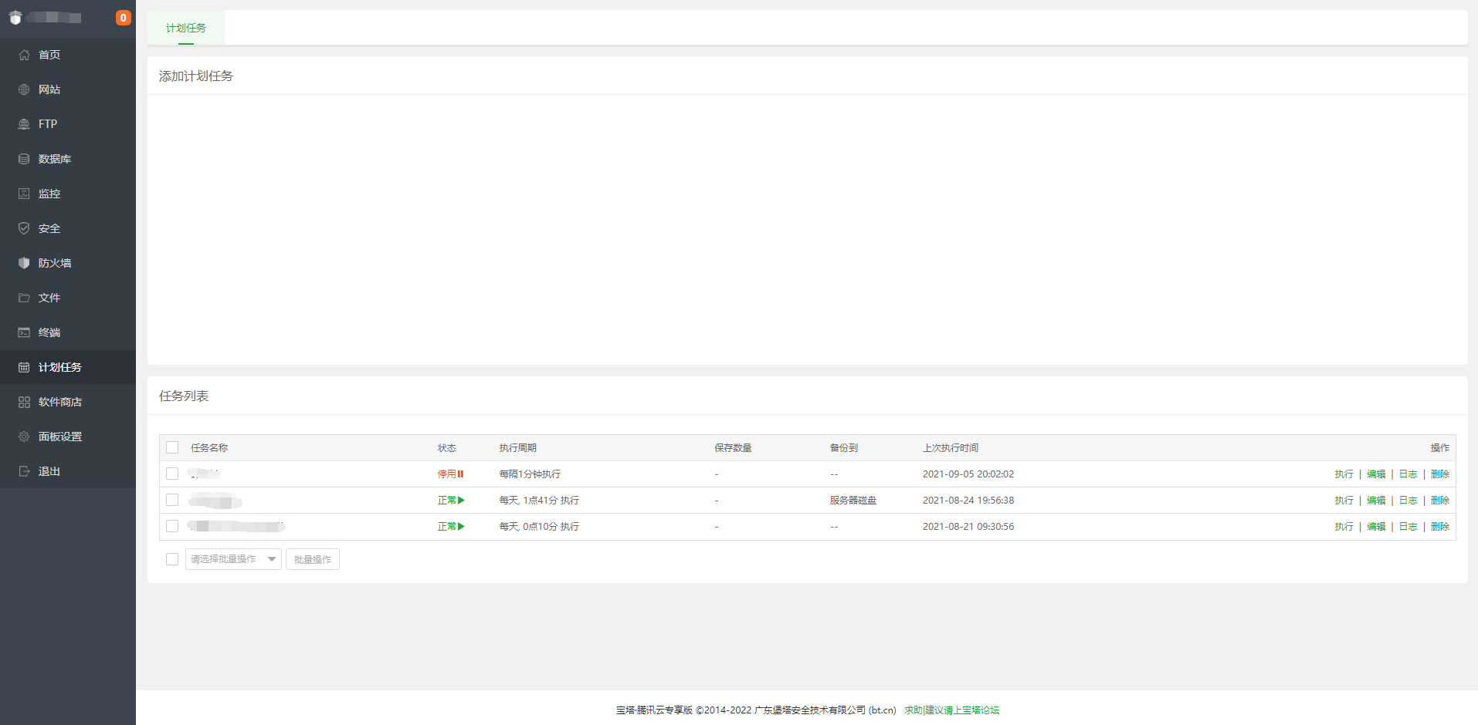
Task: Click the 任务名称 column header
Action: point(209,448)
